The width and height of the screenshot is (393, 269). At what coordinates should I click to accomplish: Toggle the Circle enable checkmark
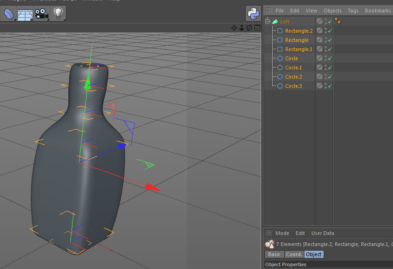[330, 58]
